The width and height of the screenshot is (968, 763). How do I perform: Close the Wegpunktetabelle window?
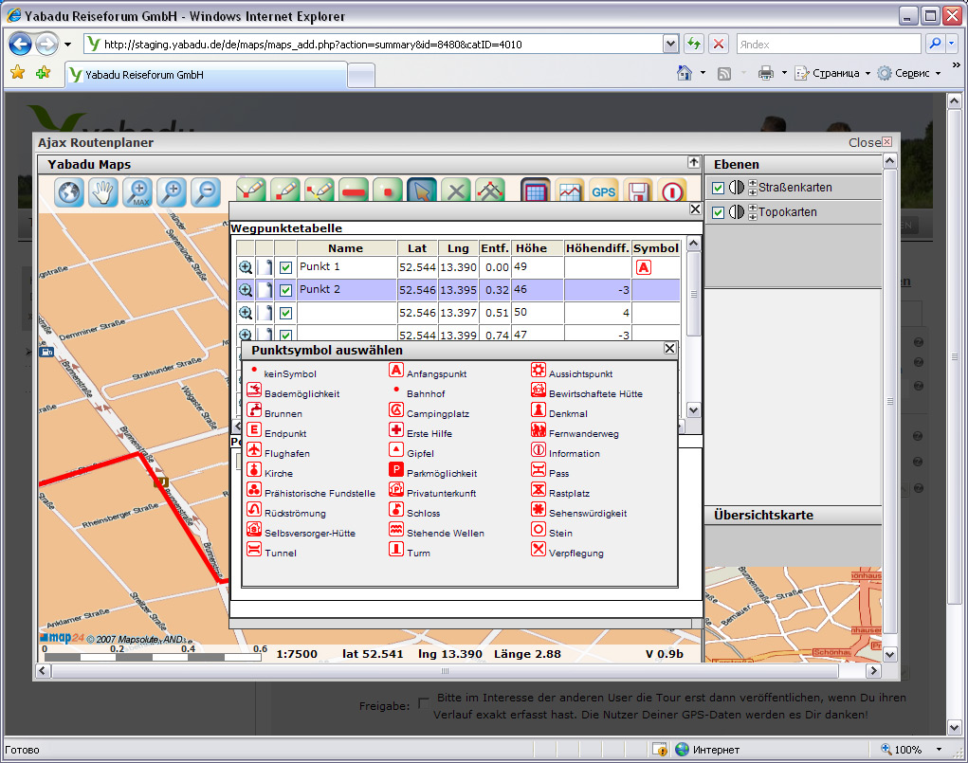[x=695, y=209]
